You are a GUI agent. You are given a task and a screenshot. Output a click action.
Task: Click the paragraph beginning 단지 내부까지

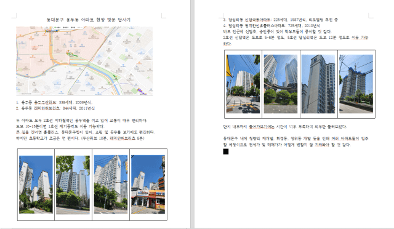[284, 127]
